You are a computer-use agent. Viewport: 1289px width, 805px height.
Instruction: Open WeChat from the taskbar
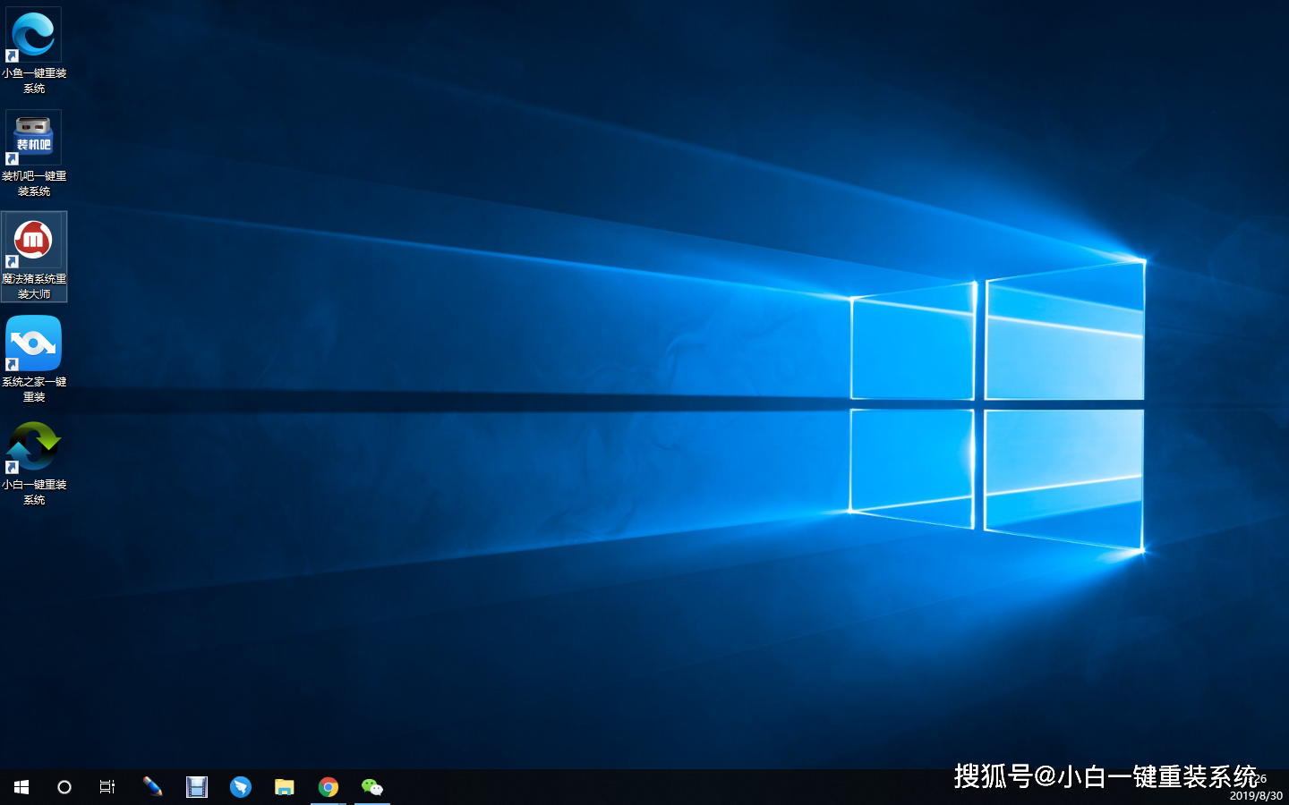[x=372, y=786]
